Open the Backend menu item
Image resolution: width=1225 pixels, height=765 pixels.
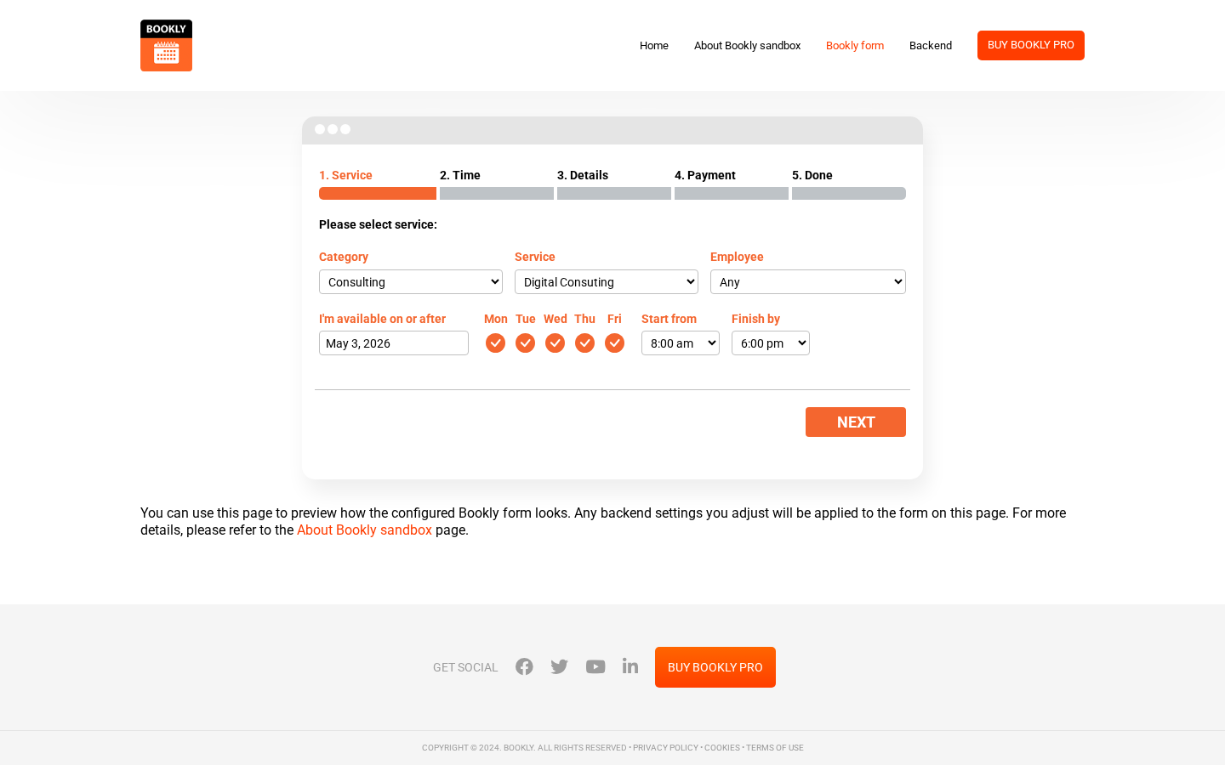pyautogui.click(x=931, y=45)
